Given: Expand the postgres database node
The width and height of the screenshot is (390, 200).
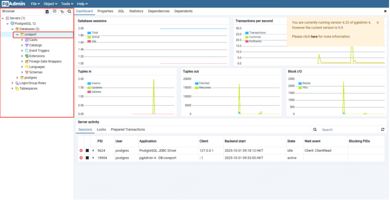Looking at the screenshot, I should point(17,77).
